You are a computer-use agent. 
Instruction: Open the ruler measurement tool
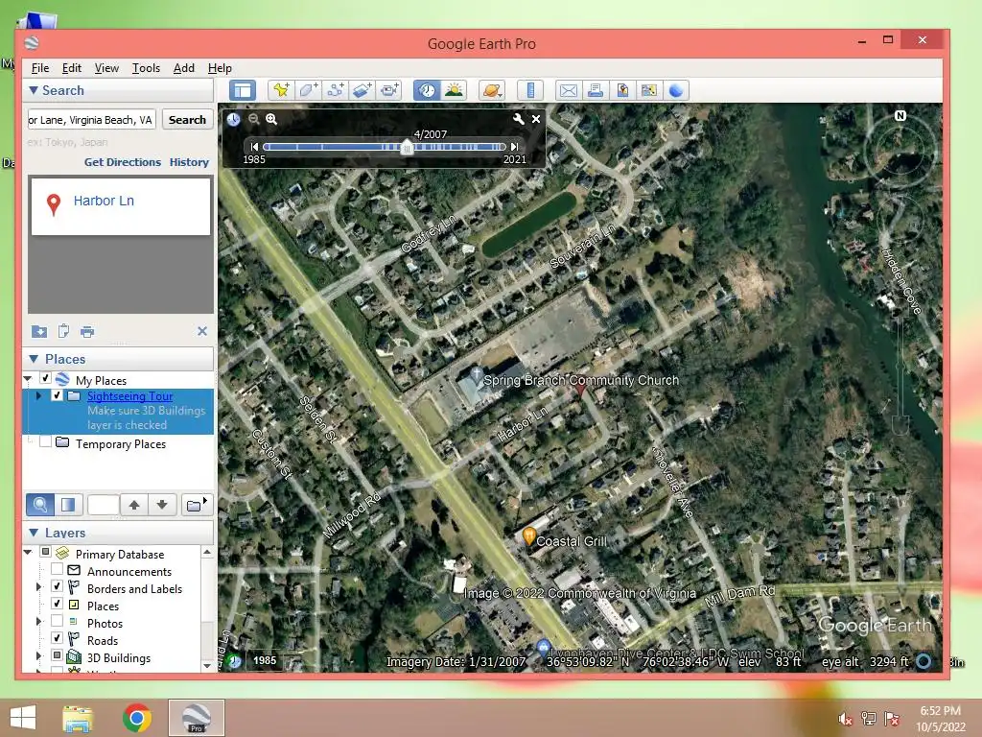pyautogui.click(x=529, y=90)
